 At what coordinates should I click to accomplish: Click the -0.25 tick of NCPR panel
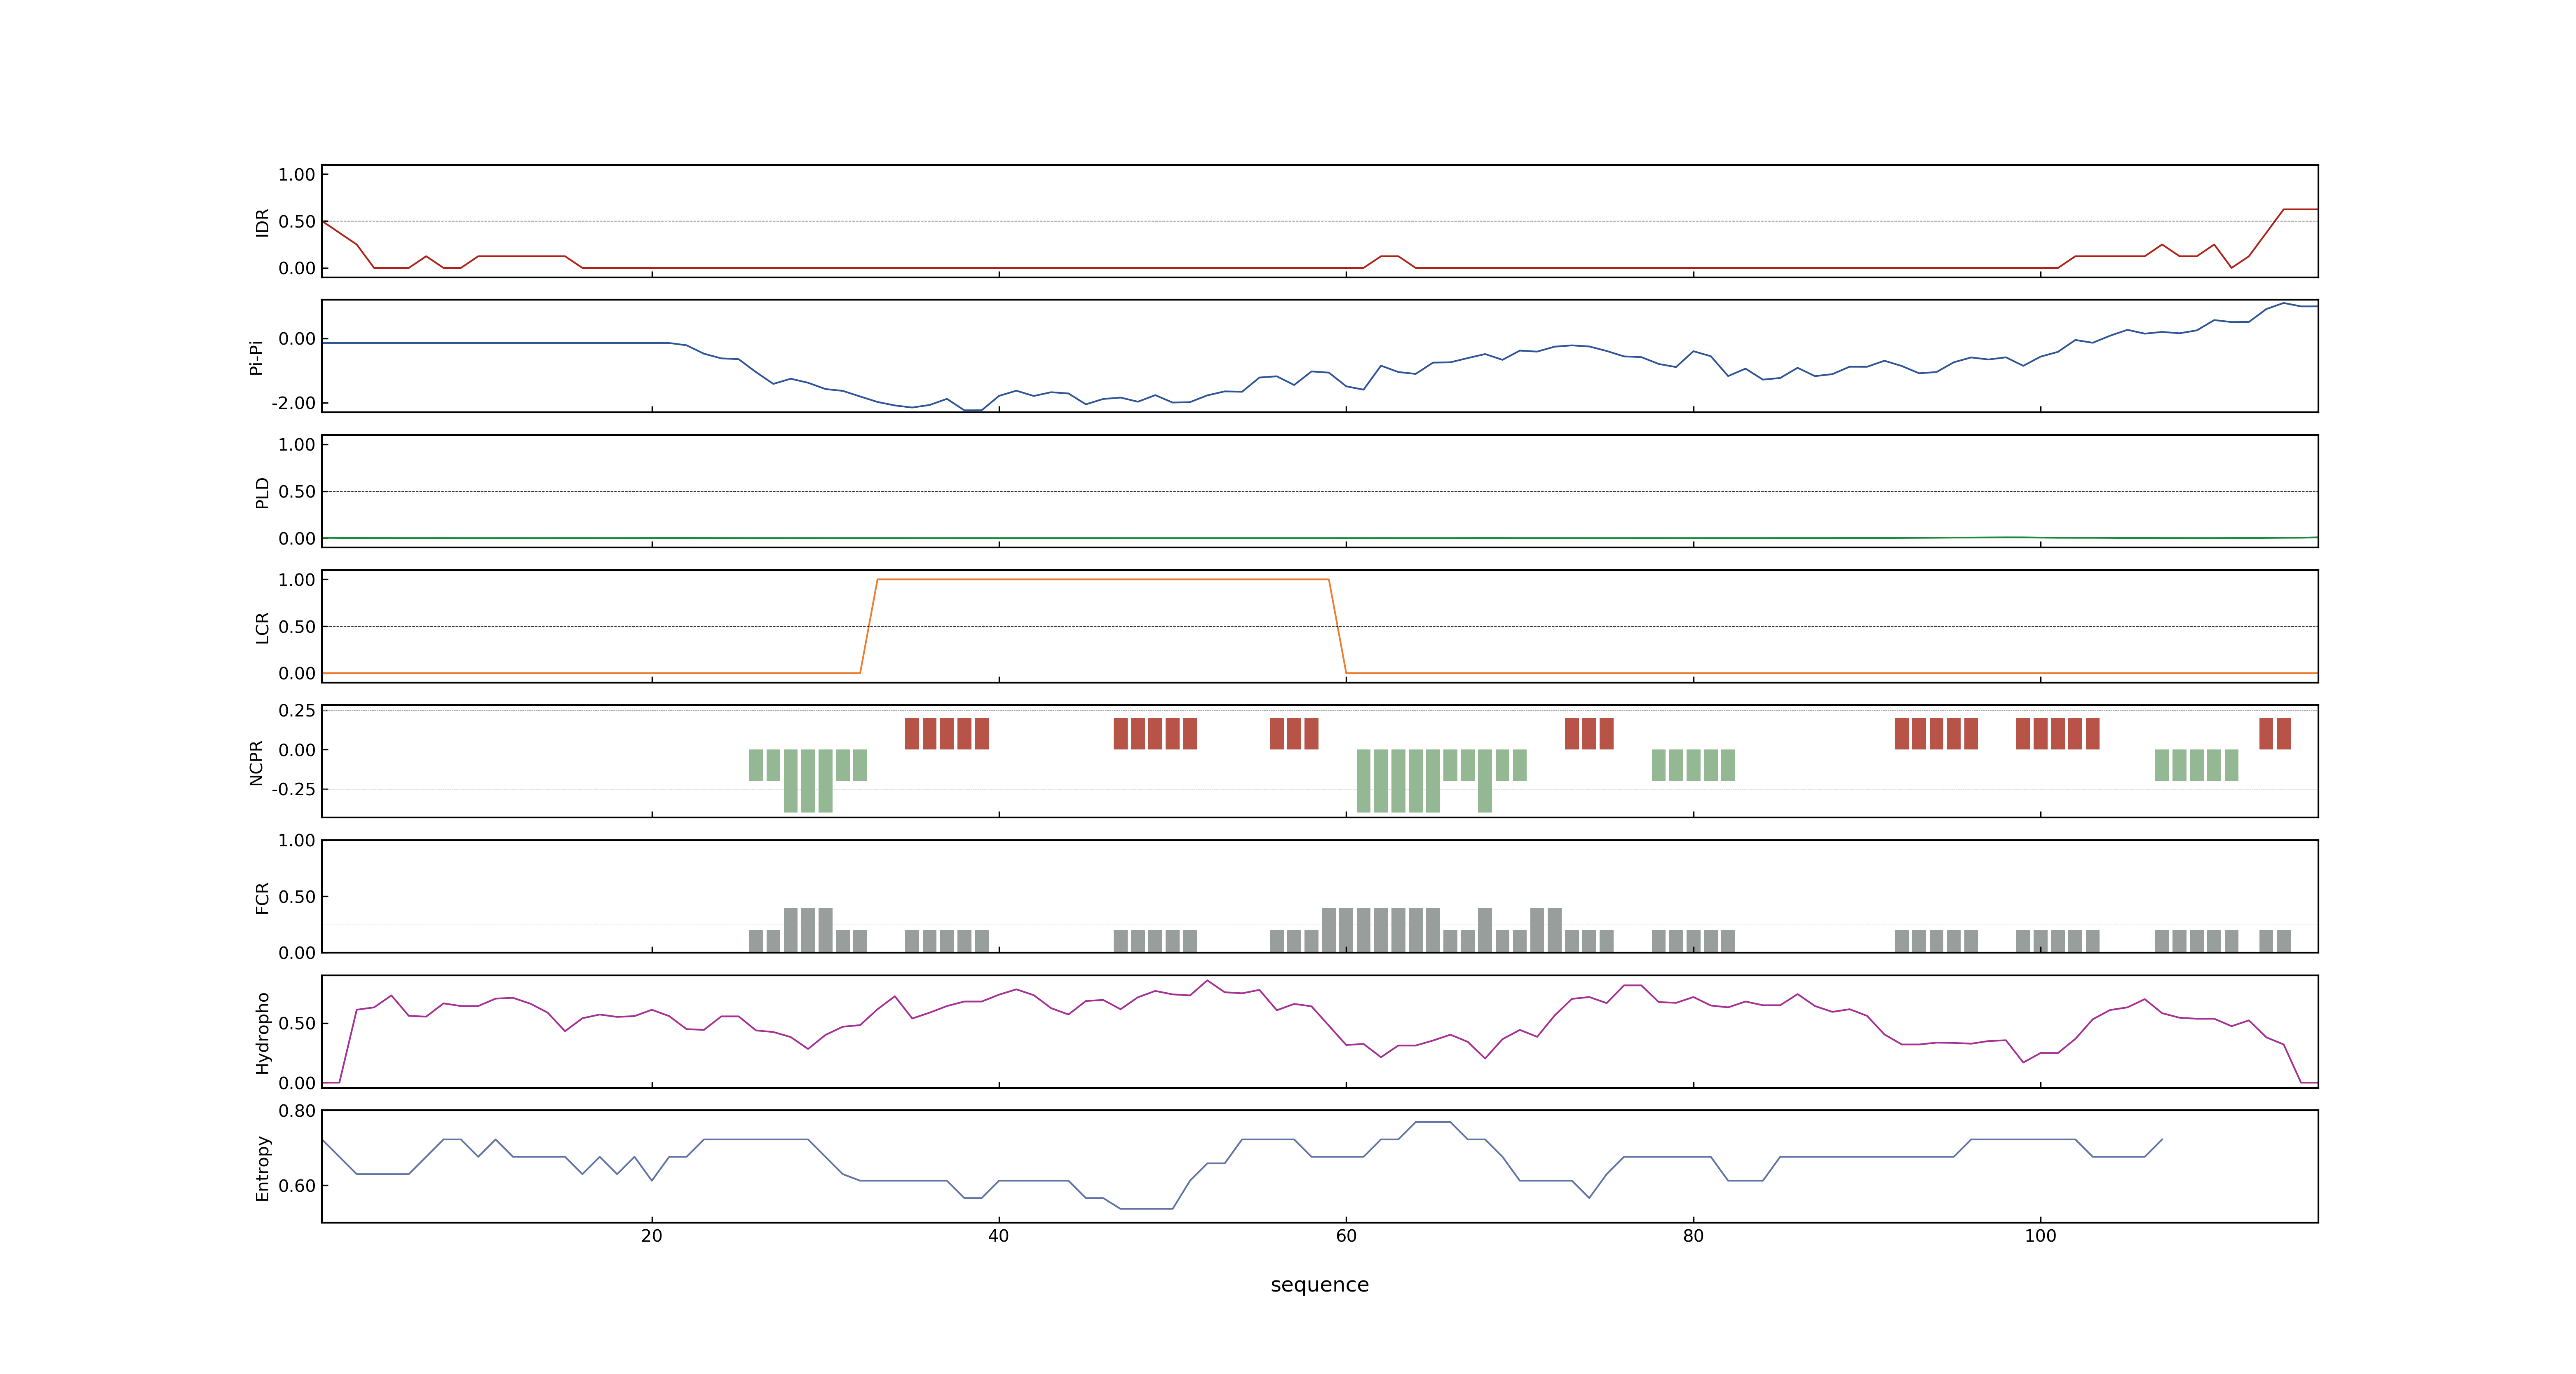pyautogui.click(x=293, y=789)
